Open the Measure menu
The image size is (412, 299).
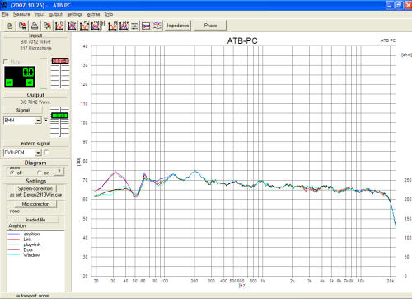(x=21, y=14)
